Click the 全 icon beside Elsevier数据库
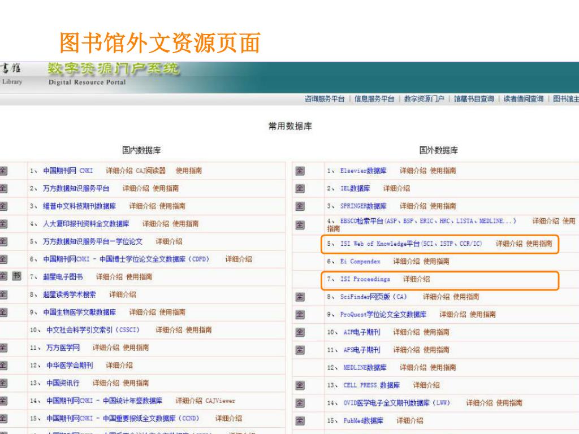 300,171
